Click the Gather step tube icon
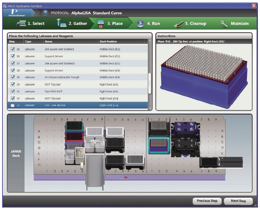Viewport: 260px width, 210px height. click(61, 23)
